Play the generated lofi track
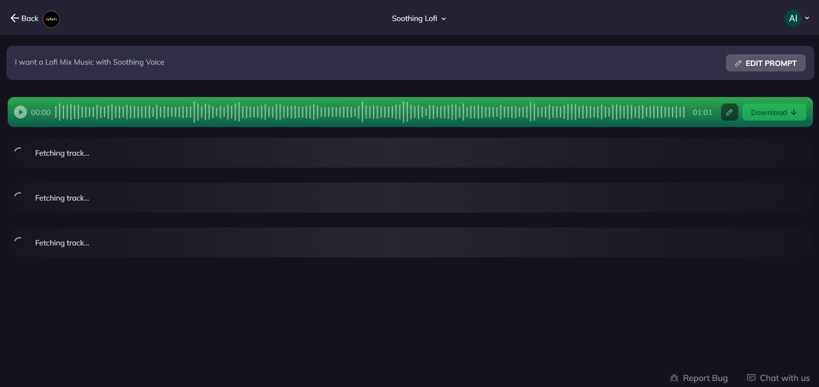Screen dimensions: 819x387 pyautogui.click(x=20, y=112)
